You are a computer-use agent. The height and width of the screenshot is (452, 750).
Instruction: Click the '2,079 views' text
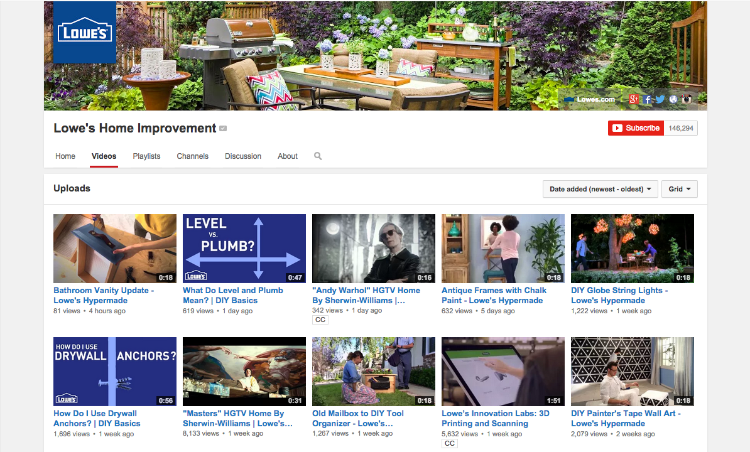(589, 434)
